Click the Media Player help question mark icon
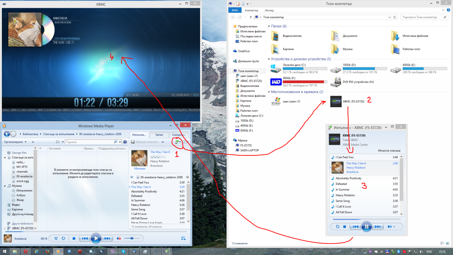 click(x=125, y=142)
